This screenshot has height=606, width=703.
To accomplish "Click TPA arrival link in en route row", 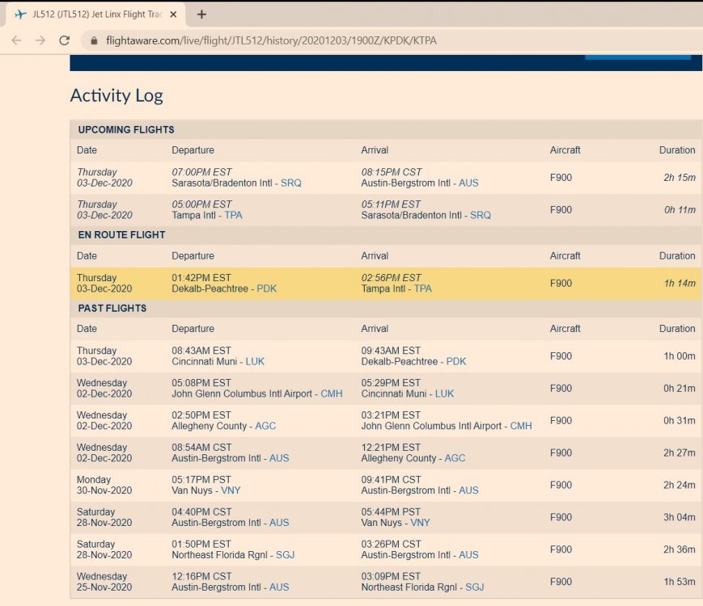I will click(x=422, y=289).
